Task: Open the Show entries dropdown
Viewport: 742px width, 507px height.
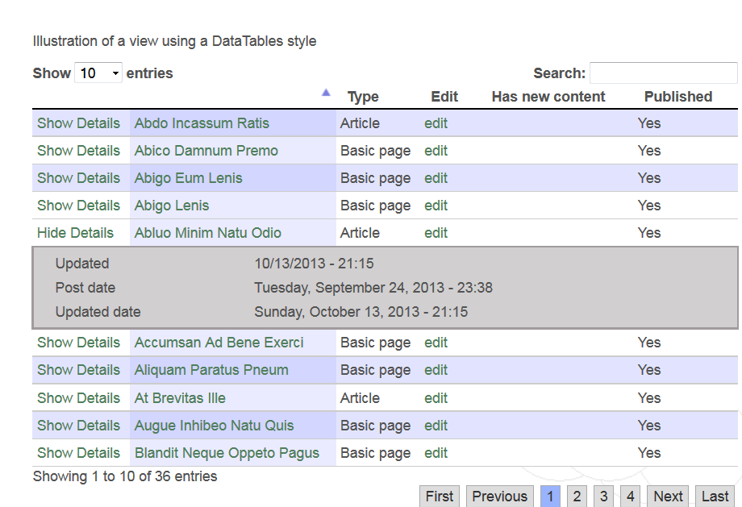Action: pos(98,73)
